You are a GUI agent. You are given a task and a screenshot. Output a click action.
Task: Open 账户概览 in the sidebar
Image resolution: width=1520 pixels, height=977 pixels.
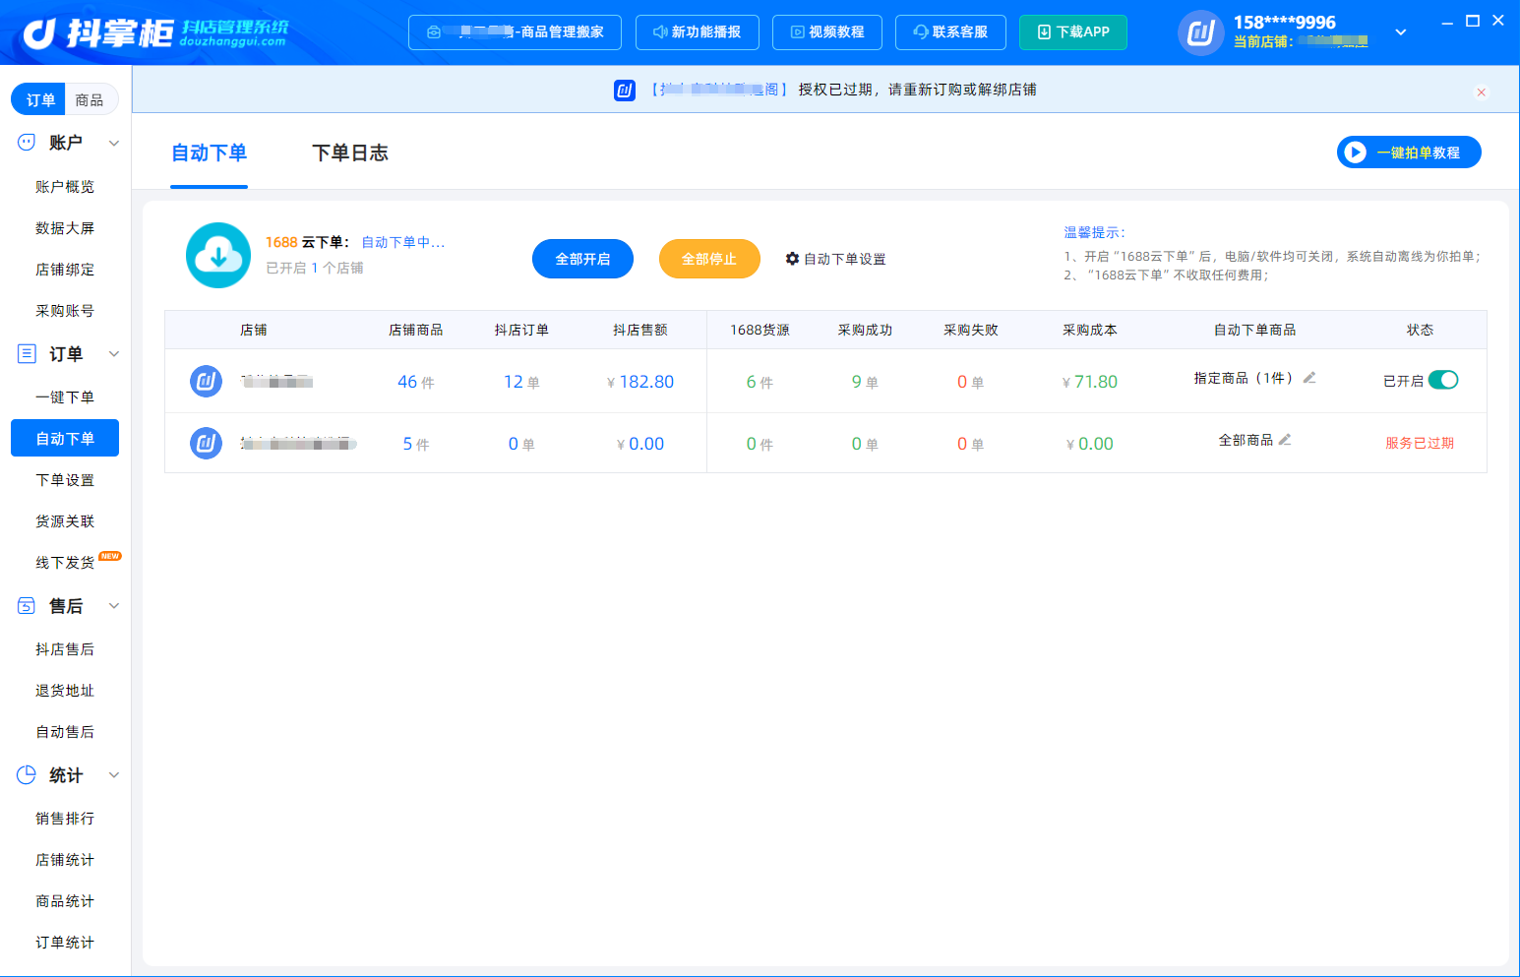point(65,187)
